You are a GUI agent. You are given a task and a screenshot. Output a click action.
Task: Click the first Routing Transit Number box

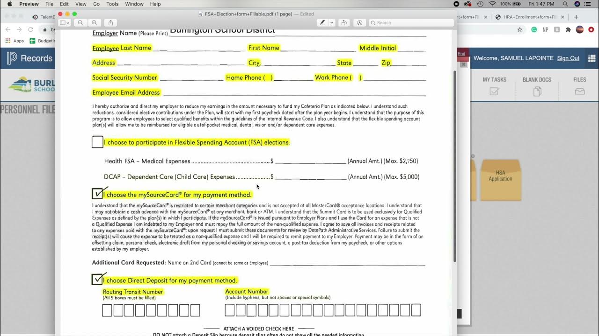click(x=107, y=310)
